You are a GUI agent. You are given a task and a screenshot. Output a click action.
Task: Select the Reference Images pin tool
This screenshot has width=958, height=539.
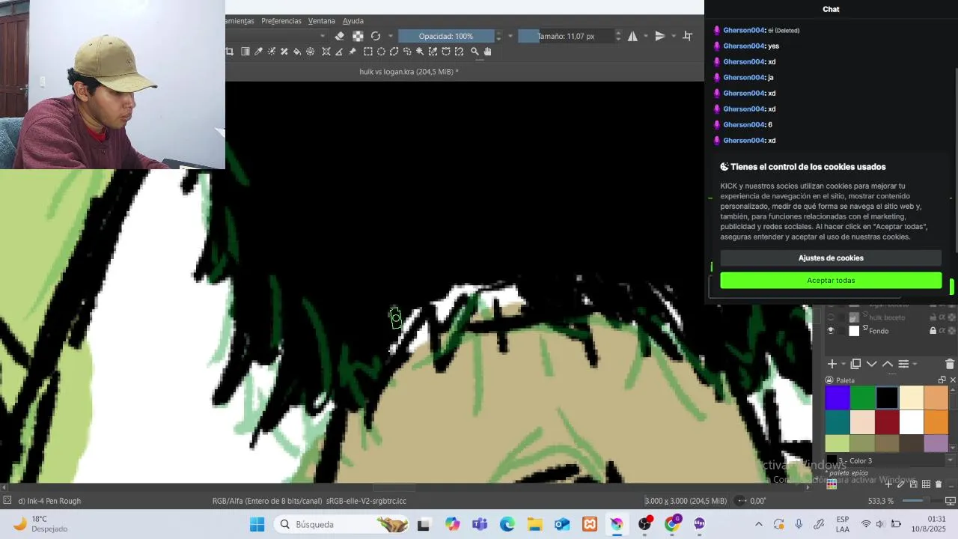(353, 52)
